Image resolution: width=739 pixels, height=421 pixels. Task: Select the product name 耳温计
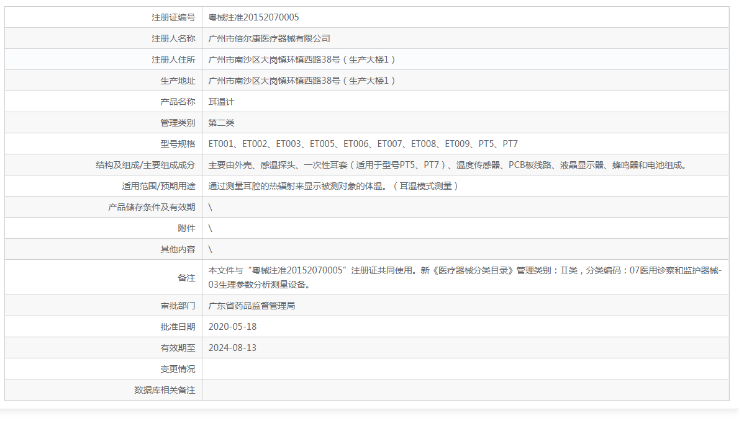tap(221, 102)
